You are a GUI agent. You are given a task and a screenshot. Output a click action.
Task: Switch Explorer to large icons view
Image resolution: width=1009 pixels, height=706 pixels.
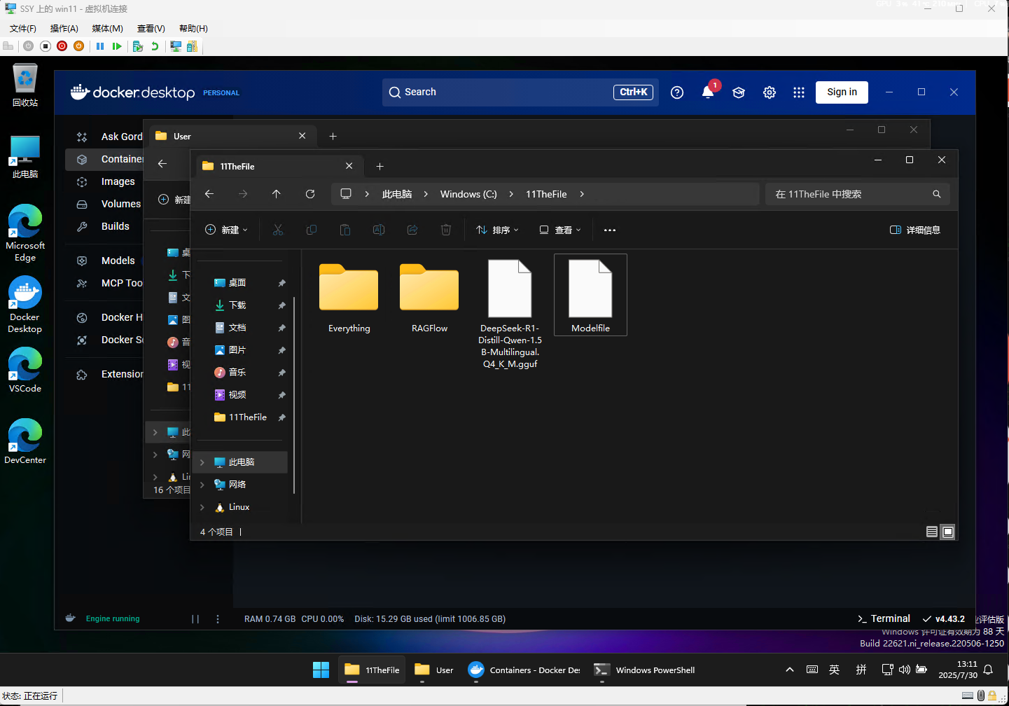(948, 532)
